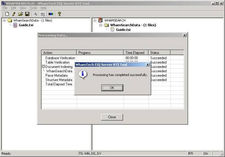Open the Edit menu
The width and height of the screenshot is (225, 157).
click(14, 8)
